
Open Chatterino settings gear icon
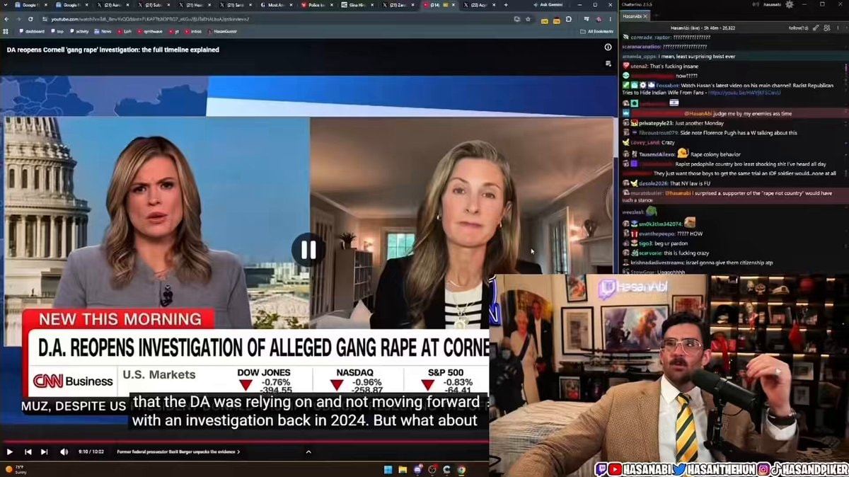(x=790, y=4)
